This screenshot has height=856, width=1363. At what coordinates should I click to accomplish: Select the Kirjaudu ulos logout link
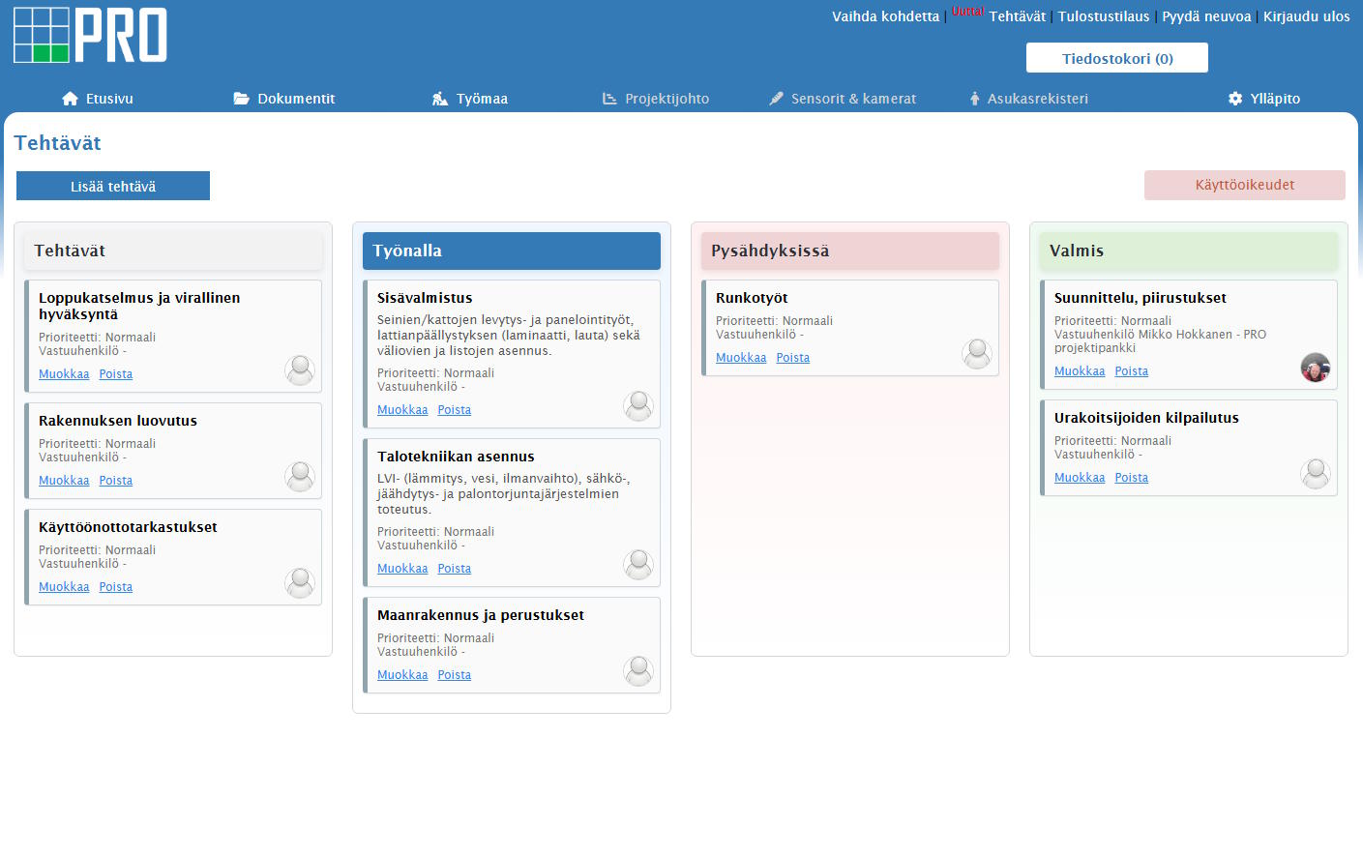[x=1306, y=16]
